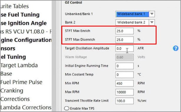Open Lambda Corrections in the sidebar
Viewport: 181px width, 112px height.
click(x=26, y=107)
